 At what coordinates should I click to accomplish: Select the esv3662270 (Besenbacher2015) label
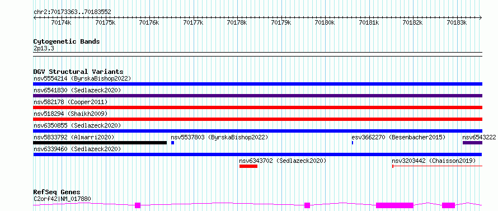coord(398,137)
